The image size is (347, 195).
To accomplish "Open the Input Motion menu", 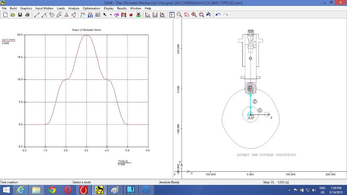I will click(44, 8).
